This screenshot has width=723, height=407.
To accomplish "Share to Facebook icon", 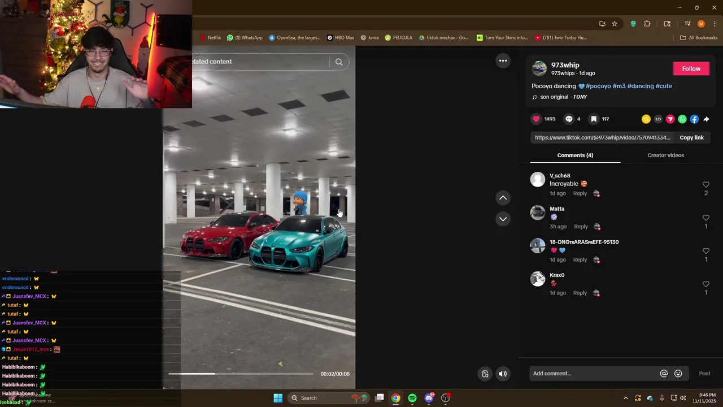I will [694, 119].
